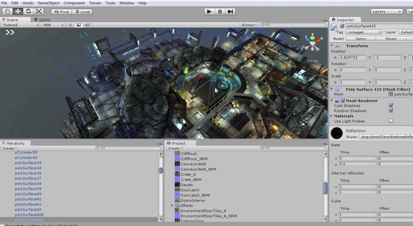Click the Decals texture icon
Screen dimensions: 413x226
[177, 184]
